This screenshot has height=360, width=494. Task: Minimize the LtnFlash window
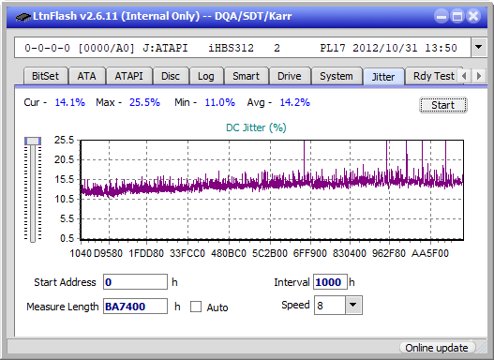tap(442, 16)
